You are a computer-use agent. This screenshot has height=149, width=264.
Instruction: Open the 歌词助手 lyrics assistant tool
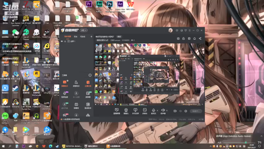[x=88, y=106]
